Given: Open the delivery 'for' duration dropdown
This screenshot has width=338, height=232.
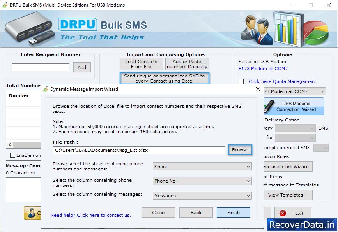Looking at the screenshot, I should (295, 137).
